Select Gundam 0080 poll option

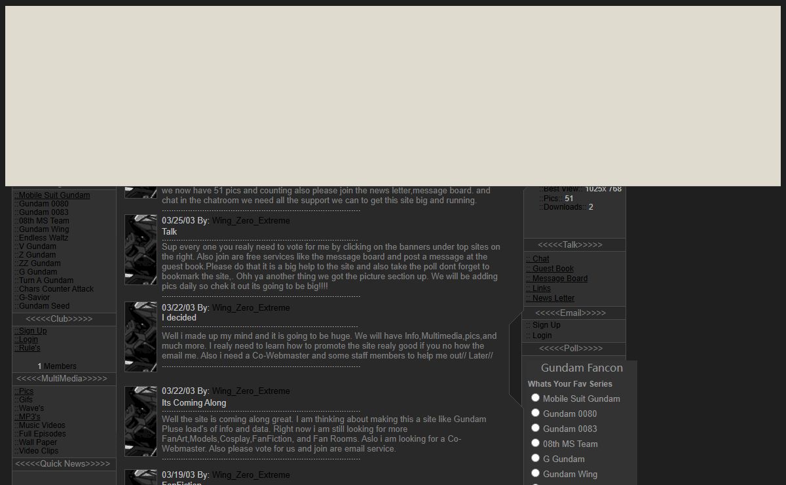535,413
